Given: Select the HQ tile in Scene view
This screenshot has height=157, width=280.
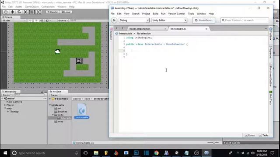Looking at the screenshot, I should [79, 61].
